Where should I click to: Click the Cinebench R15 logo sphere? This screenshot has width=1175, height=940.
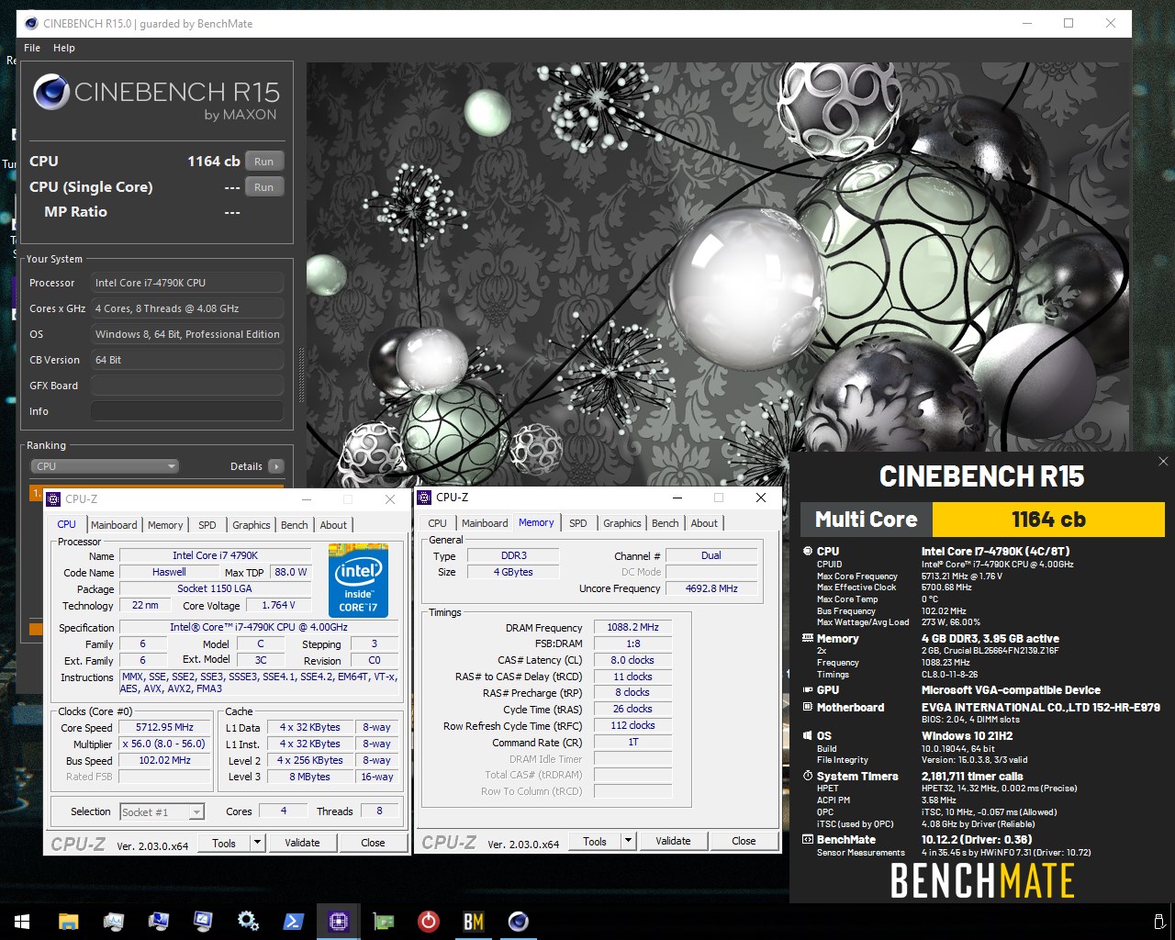[51, 93]
